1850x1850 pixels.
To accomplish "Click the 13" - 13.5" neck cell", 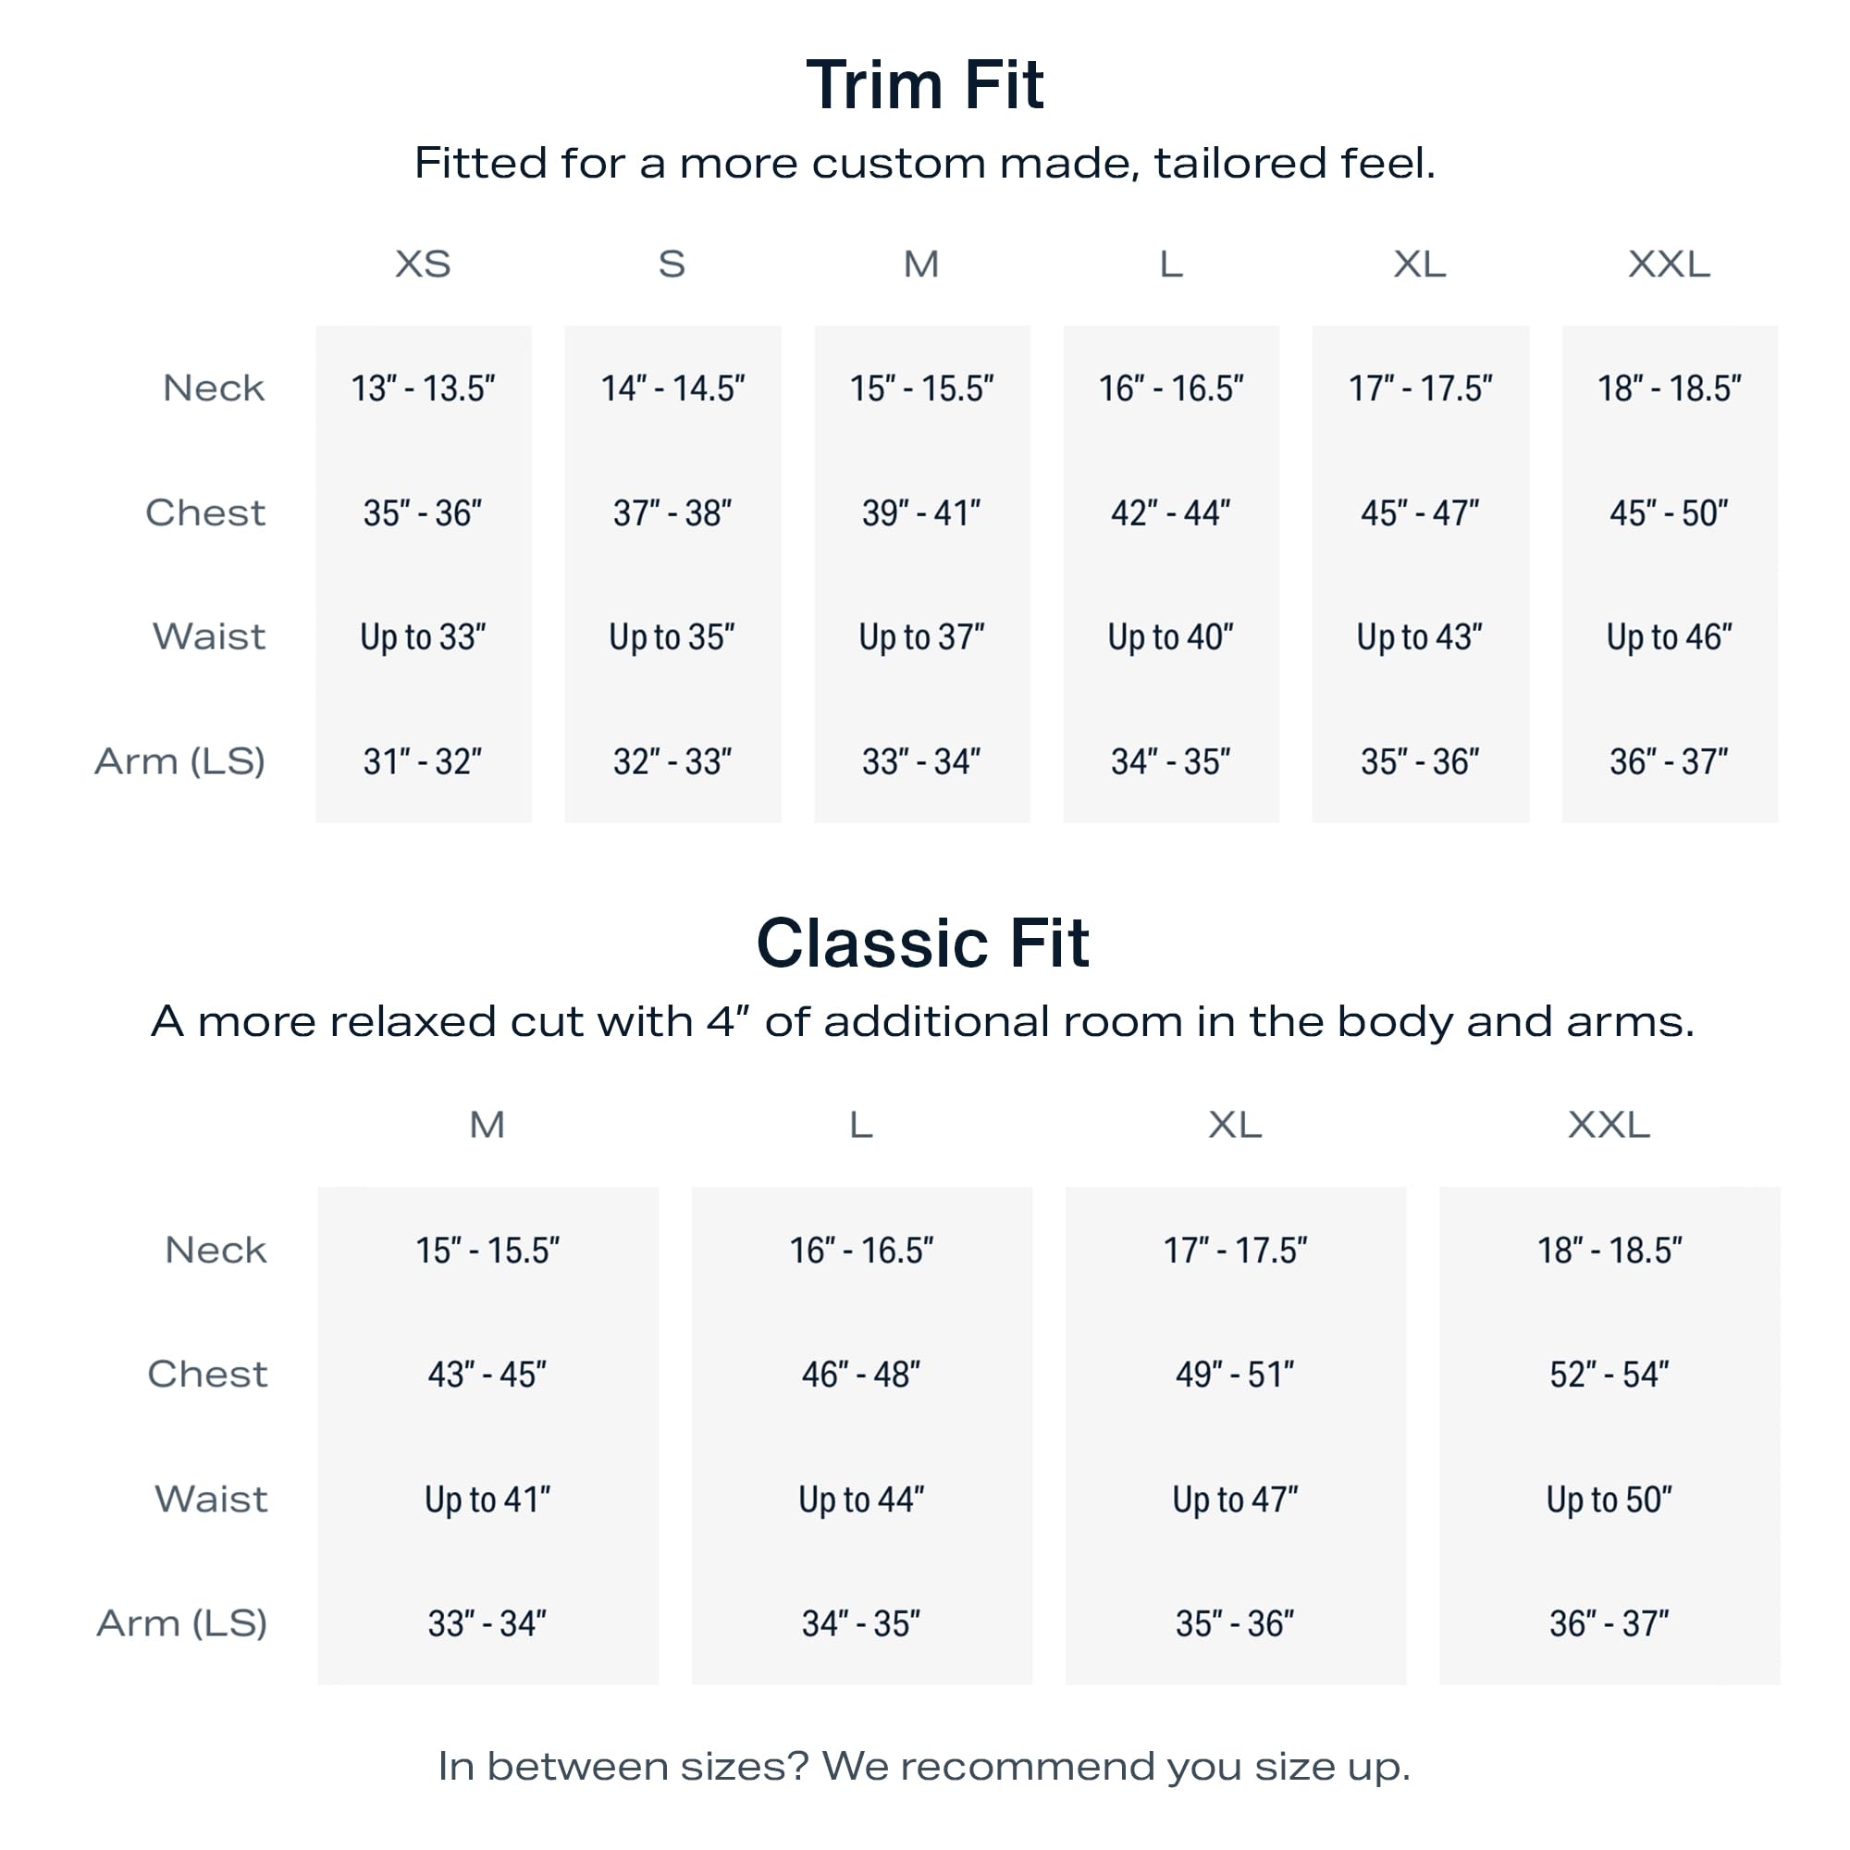I will [x=423, y=388].
